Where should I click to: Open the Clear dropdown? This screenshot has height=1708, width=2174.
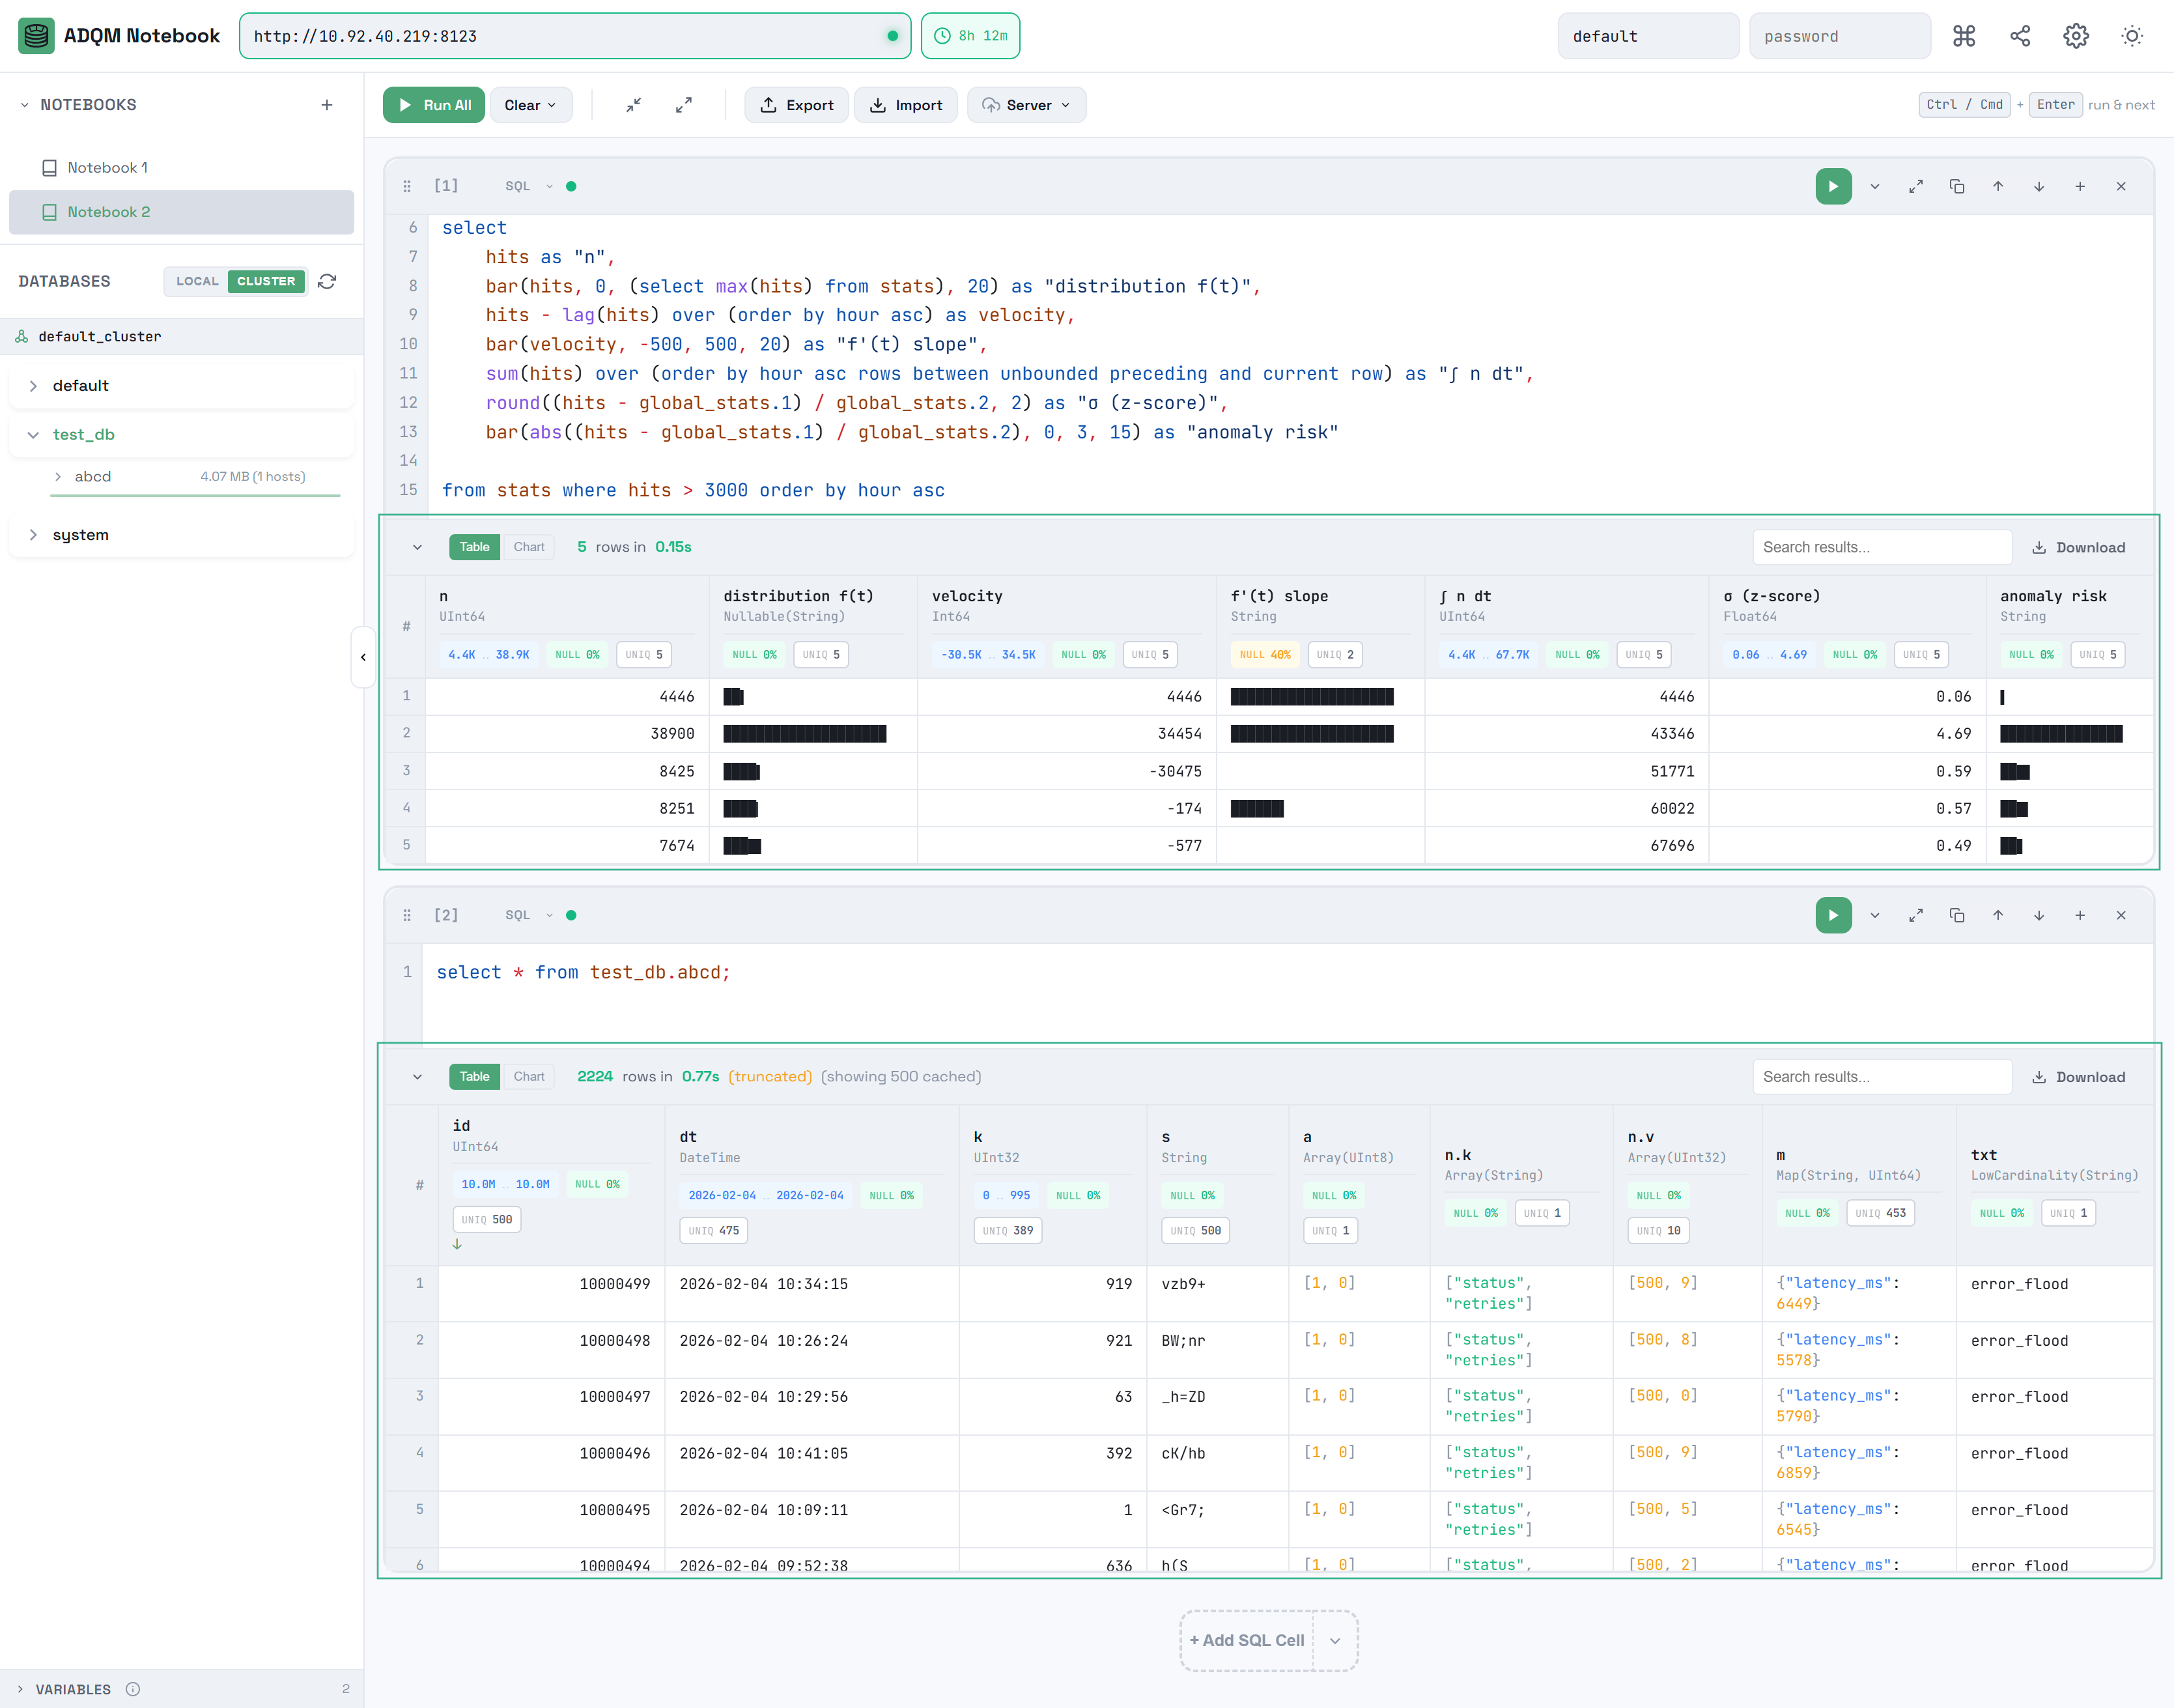(529, 105)
